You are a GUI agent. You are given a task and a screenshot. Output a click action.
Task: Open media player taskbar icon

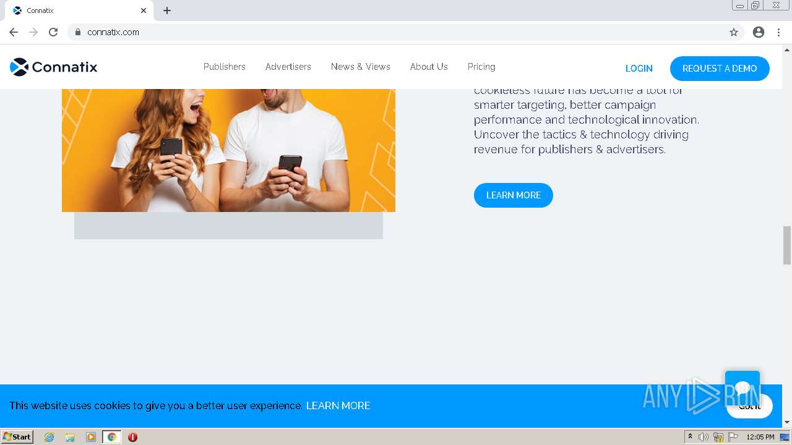(91, 437)
